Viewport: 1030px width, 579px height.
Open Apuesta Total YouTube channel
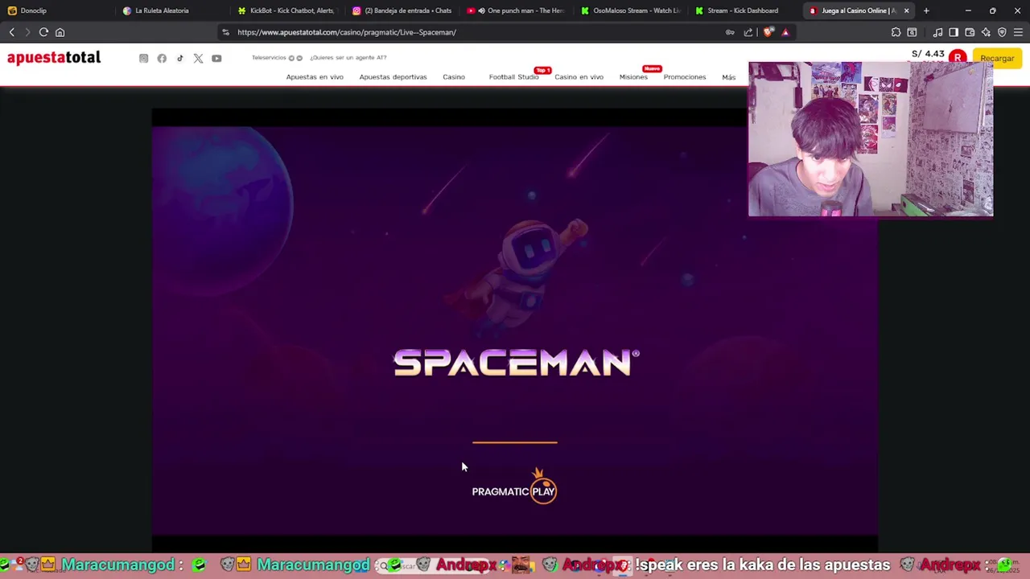coord(216,58)
